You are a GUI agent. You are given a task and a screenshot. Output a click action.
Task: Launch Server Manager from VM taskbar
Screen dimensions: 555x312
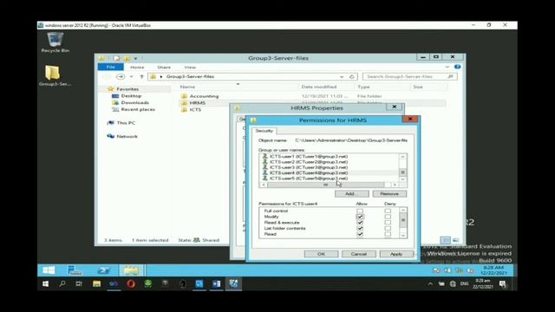coord(75,270)
